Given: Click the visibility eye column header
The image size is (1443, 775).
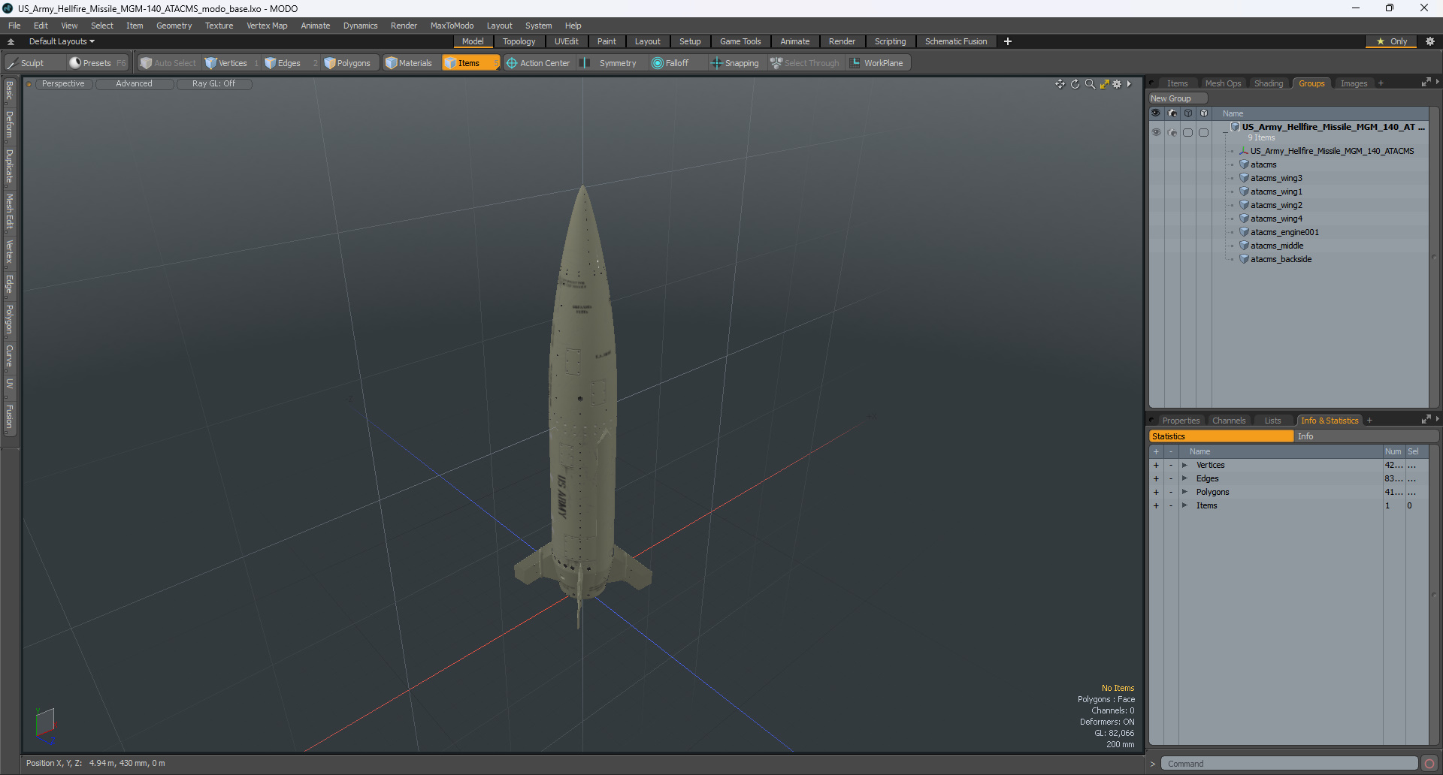Looking at the screenshot, I should pyautogui.click(x=1156, y=113).
